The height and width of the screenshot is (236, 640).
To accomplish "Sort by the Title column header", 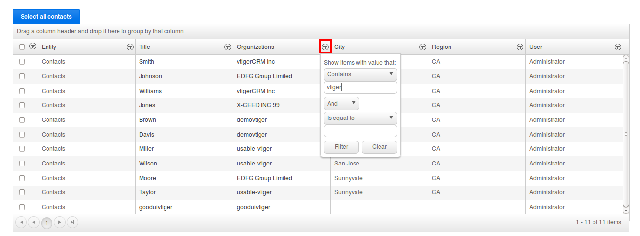I will 176,47.
